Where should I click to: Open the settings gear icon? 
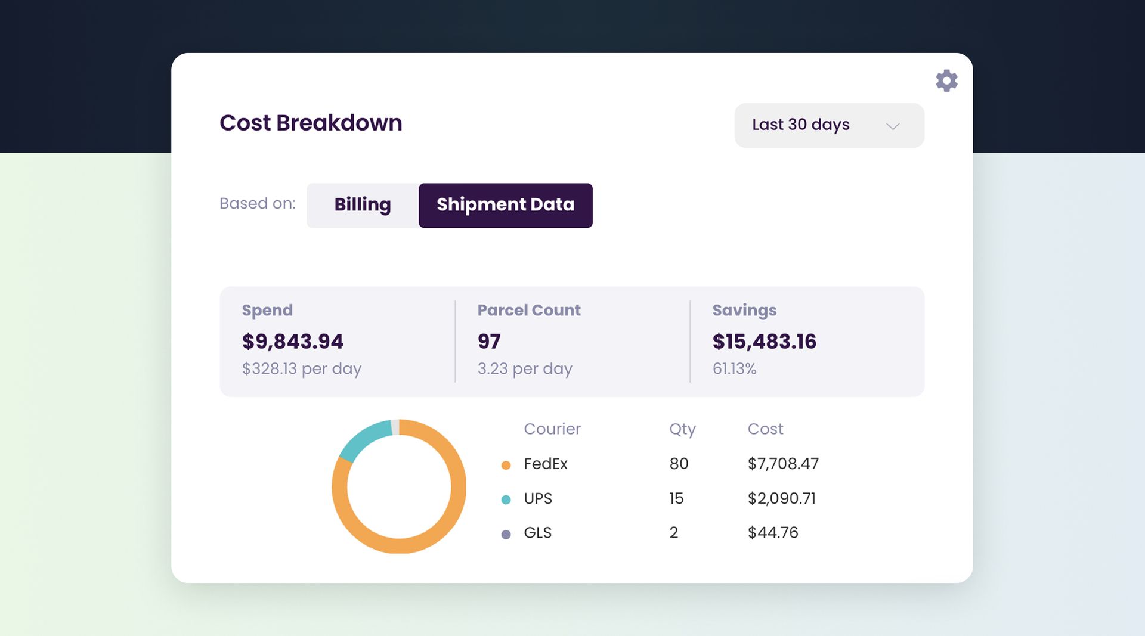947,80
